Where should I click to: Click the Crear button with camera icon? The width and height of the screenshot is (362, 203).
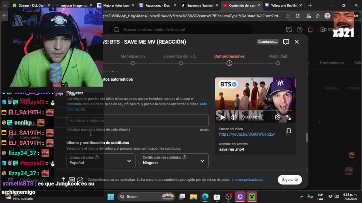[x=327, y=30]
